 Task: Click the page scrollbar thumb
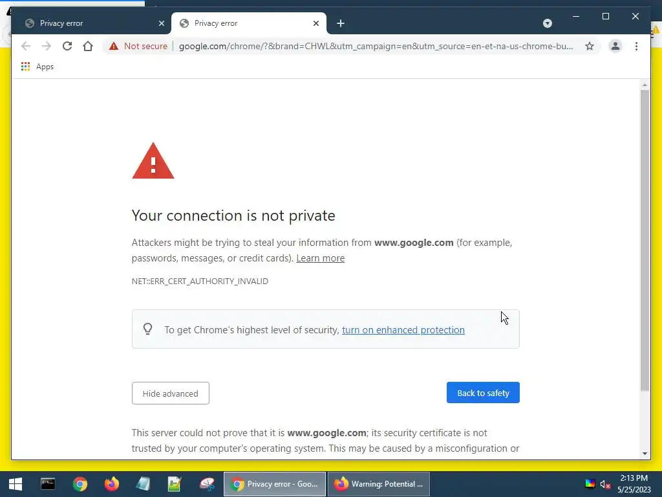645,240
